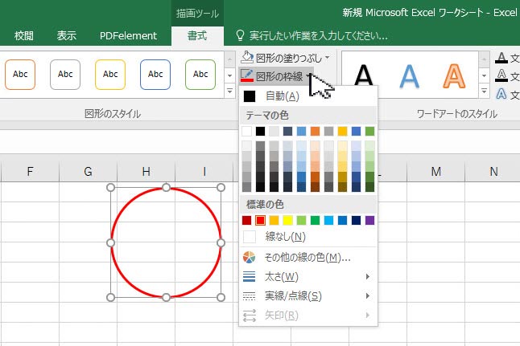Screen dimensions: 520x346
Task: Open the 校閲 ribbon tab
Action: click(x=24, y=35)
